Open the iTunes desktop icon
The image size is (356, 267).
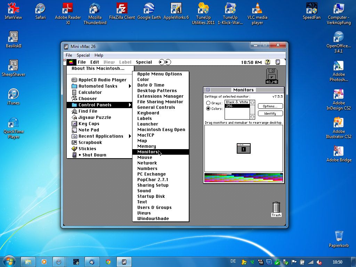[x=14, y=97]
